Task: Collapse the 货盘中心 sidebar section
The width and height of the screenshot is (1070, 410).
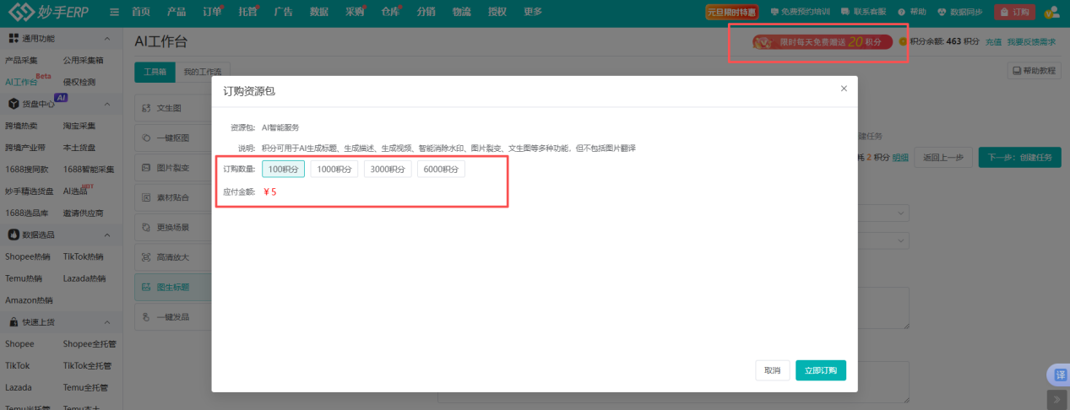Action: [106, 104]
